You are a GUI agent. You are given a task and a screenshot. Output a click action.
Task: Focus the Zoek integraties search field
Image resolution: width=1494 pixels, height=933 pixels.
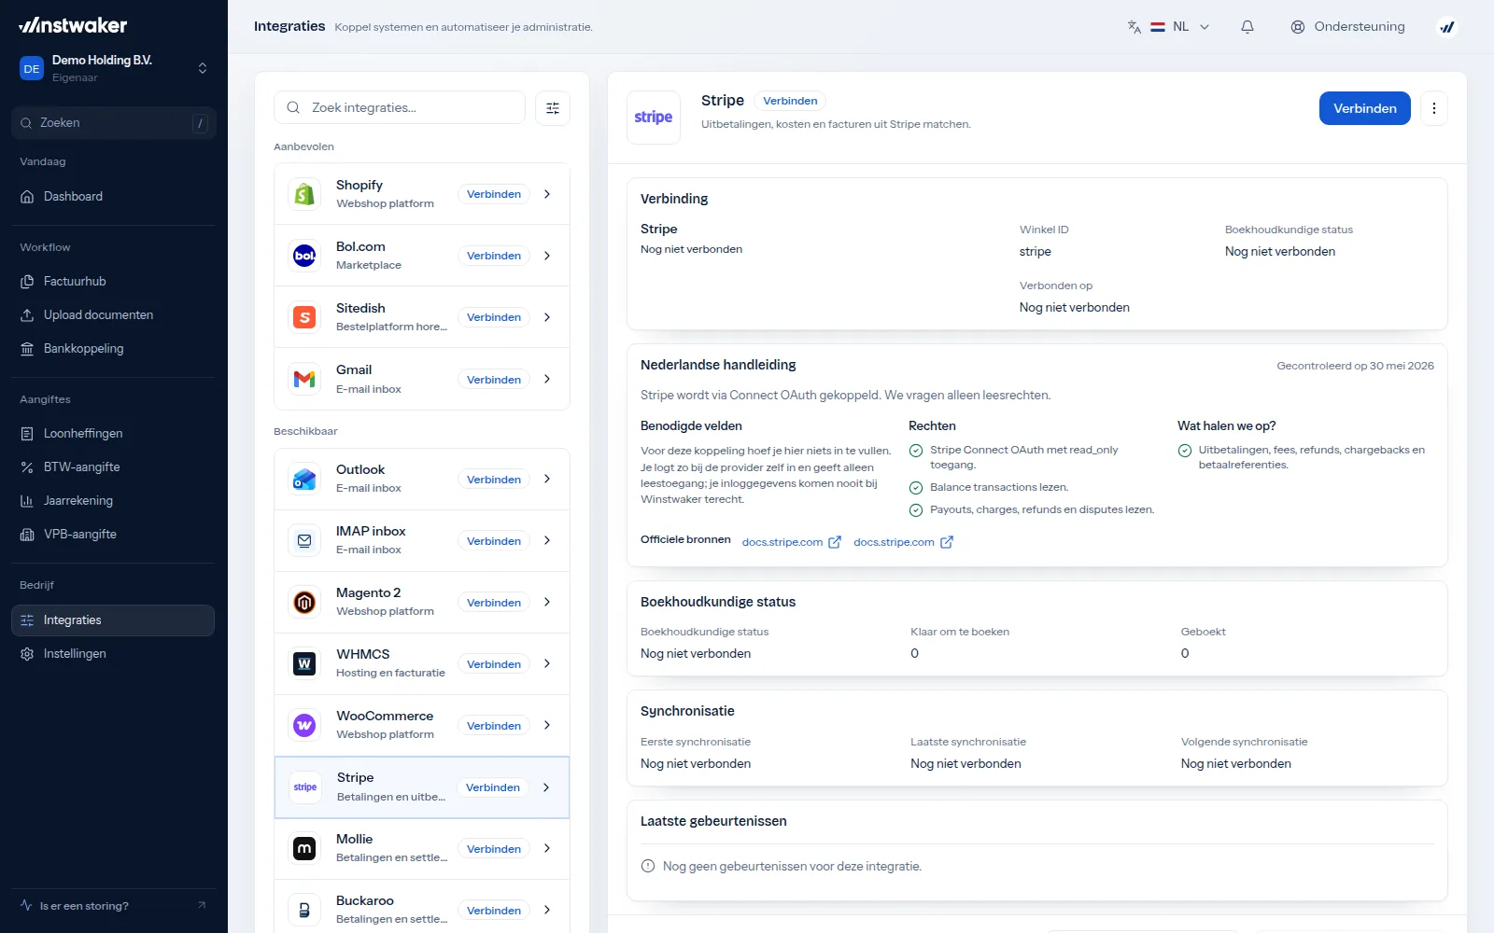(x=400, y=108)
